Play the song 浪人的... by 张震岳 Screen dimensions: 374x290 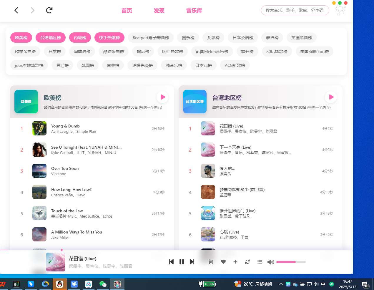[x=261, y=171]
